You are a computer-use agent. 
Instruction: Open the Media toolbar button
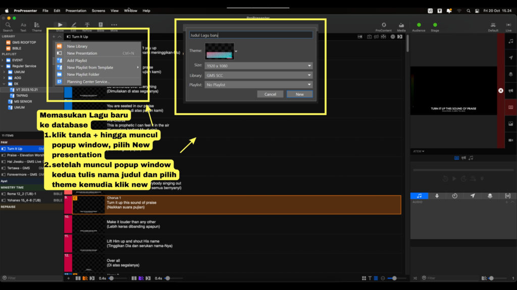[401, 27]
